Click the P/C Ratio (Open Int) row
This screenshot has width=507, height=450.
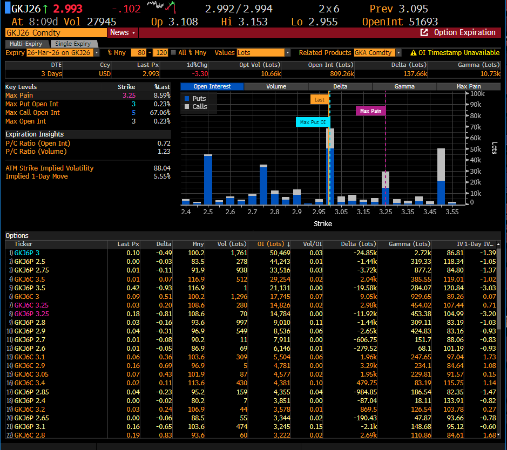88,144
